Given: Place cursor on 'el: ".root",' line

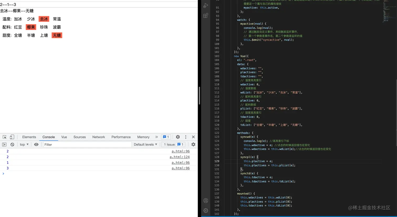Looking at the screenshot, I should click(x=247, y=60).
